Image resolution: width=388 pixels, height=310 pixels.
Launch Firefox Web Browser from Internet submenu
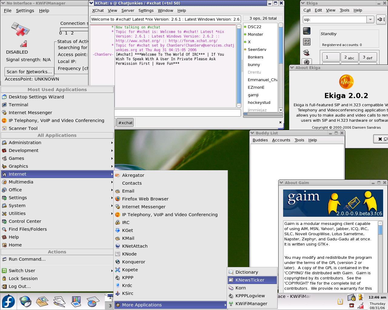point(171,199)
